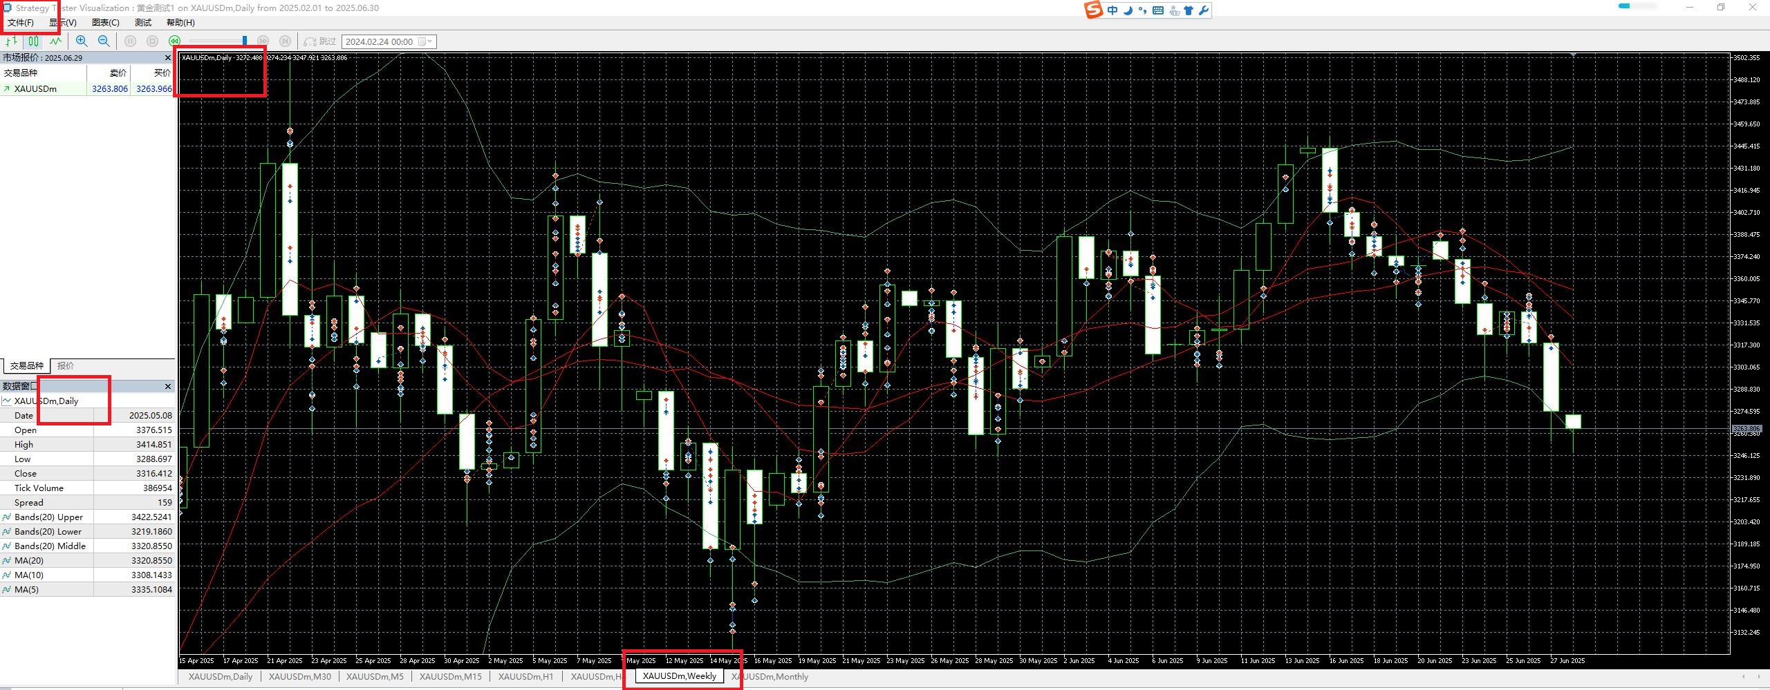1770x690 pixels.
Task: Click the green rewind speed button
Action: point(174,41)
